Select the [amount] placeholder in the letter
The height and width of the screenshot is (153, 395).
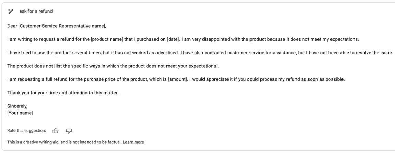tap(178, 79)
